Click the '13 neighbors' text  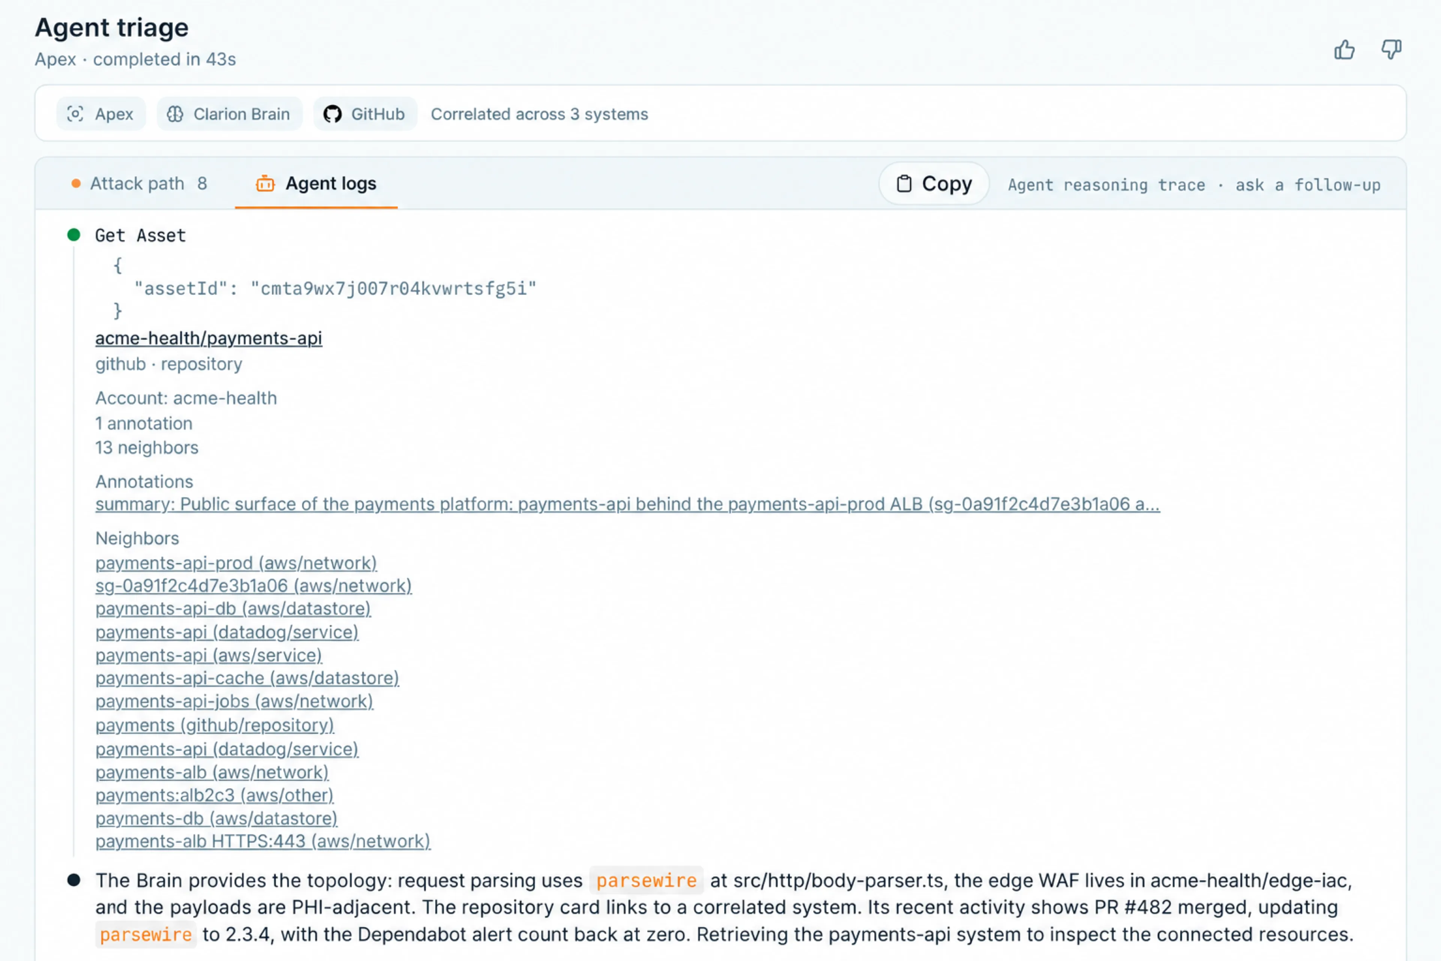click(147, 448)
